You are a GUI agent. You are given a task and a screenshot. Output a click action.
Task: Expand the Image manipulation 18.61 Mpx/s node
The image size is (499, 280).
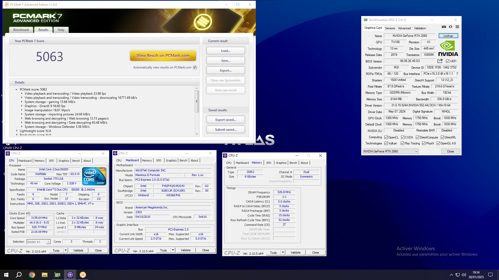pyautogui.click(x=22, y=110)
